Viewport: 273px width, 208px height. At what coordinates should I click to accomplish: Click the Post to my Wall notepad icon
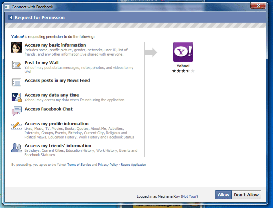(x=16, y=66)
